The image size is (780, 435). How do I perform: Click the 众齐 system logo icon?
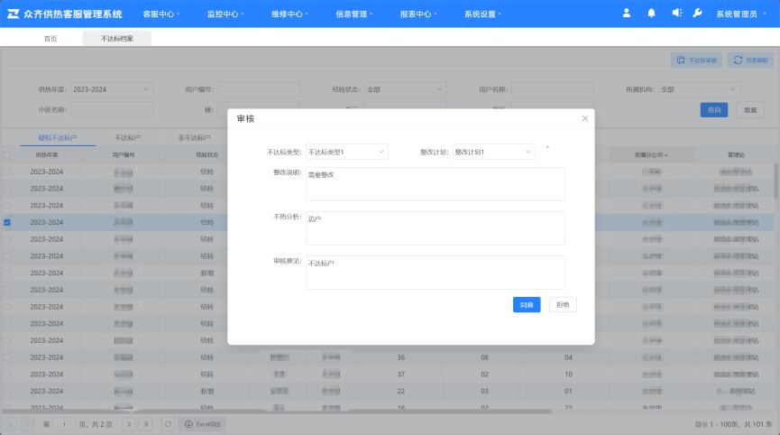[x=14, y=14]
